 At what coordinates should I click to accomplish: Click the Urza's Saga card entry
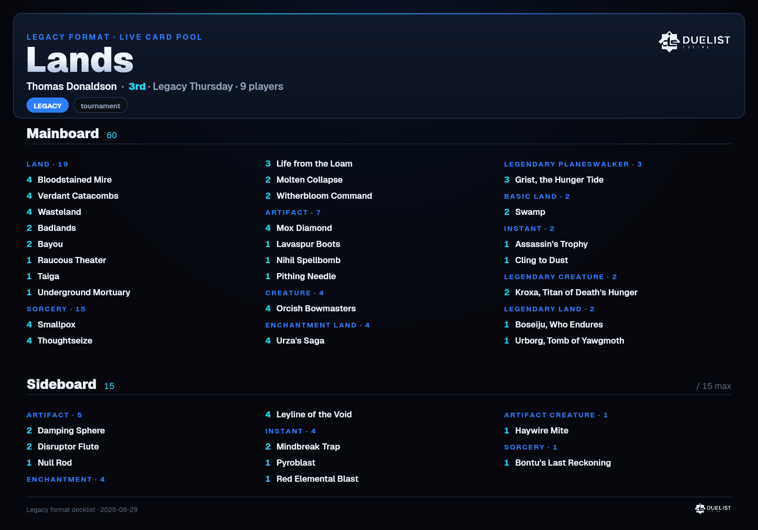[x=295, y=341]
